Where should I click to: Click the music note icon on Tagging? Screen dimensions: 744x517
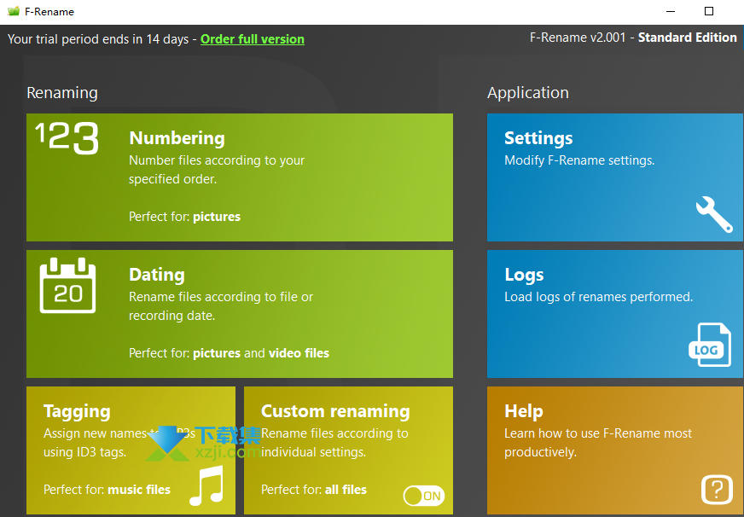(x=206, y=485)
